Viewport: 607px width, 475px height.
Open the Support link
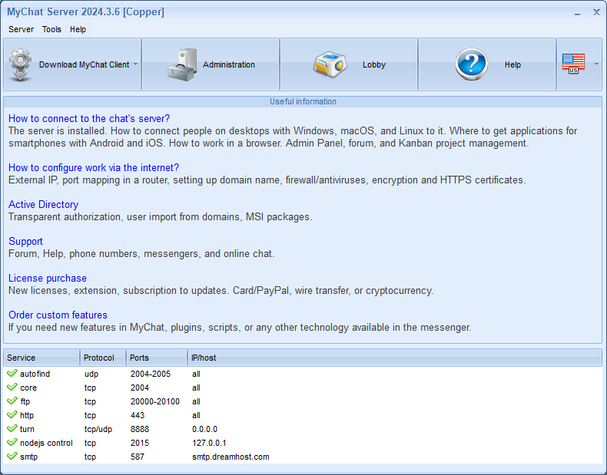25,241
